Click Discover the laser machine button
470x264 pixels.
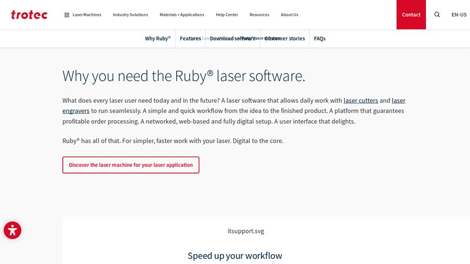130,165
